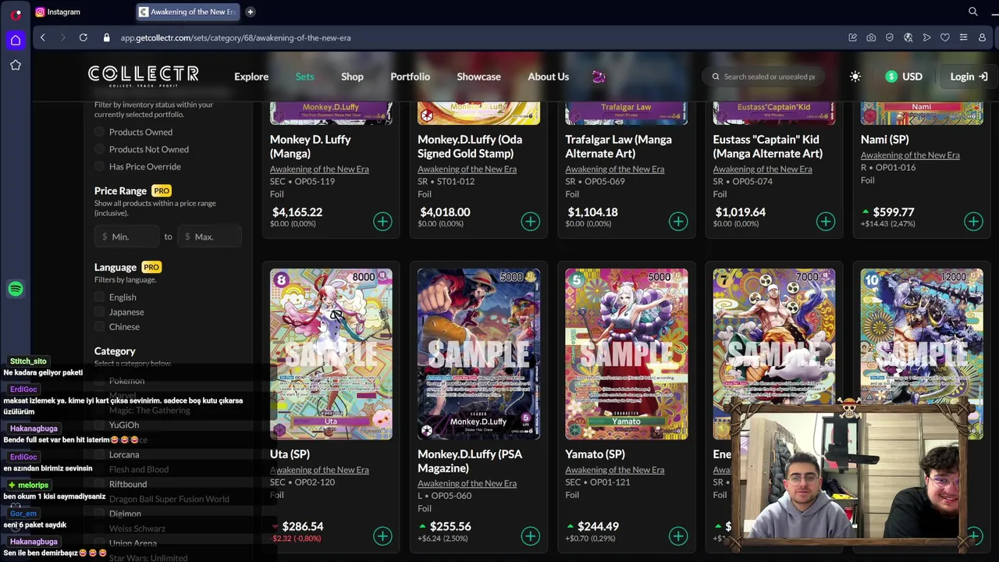The image size is (999, 562).
Task: Add Trafalgar Law Manga Alternate Art with plus
Action: [677, 222]
